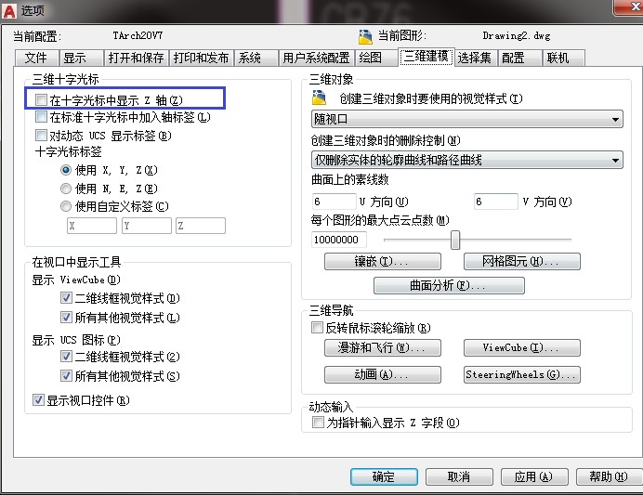
Task: Enable 在十字光标中显示 Z 轴 checkbox
Action: [x=41, y=98]
